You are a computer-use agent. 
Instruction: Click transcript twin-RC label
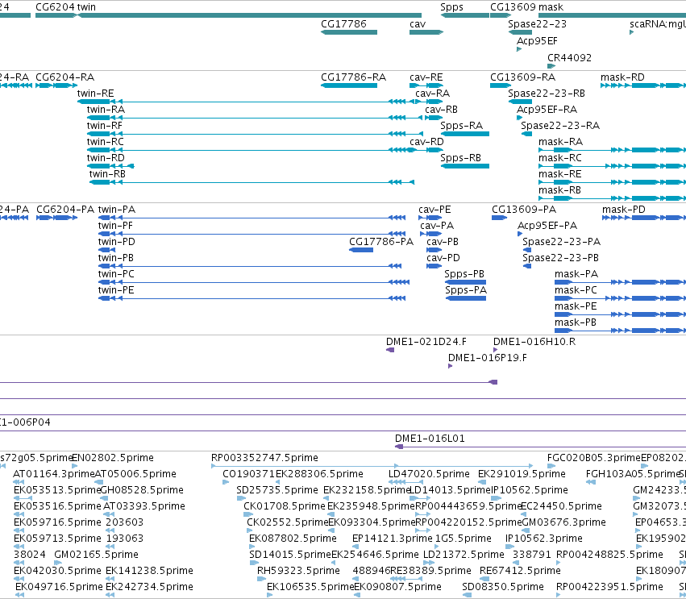105,142
